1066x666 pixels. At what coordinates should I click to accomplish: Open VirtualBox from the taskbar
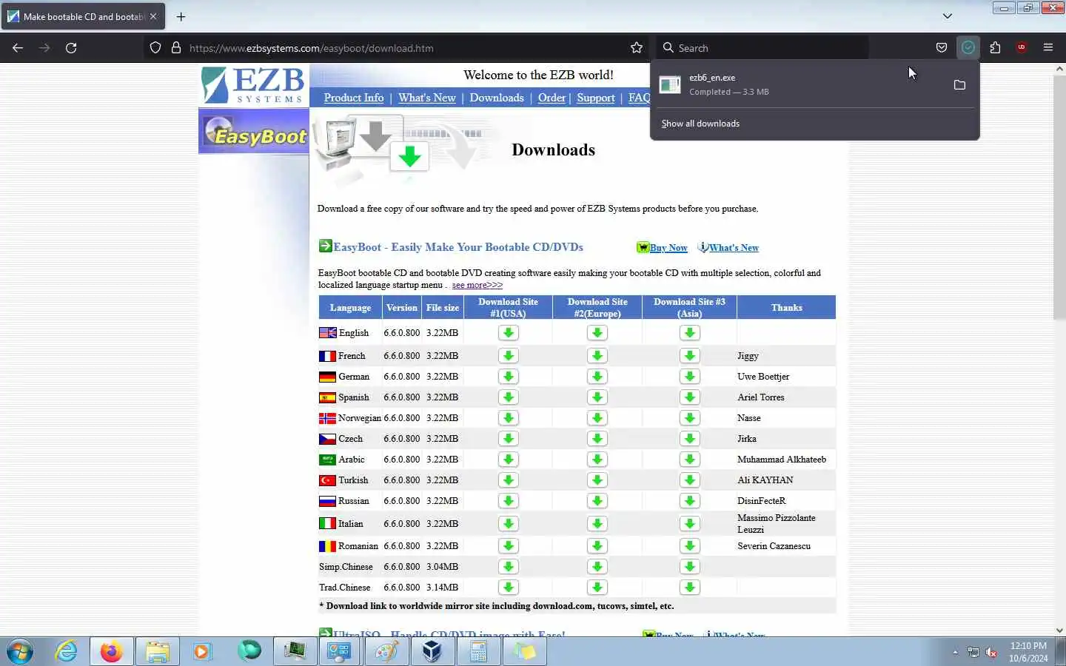432,652
